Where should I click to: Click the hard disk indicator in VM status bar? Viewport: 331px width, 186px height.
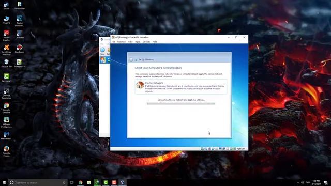click(202, 149)
